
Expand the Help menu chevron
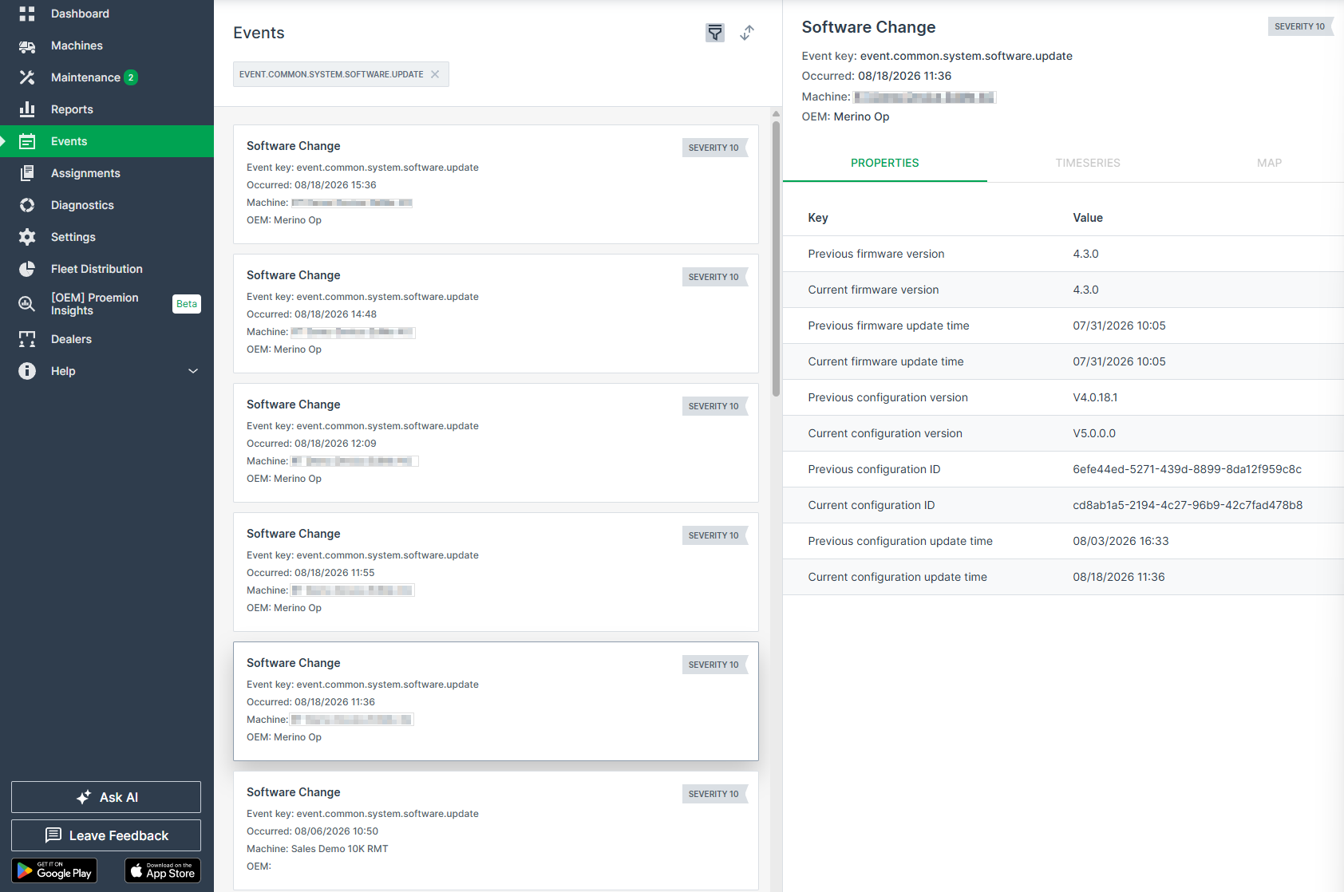(193, 371)
